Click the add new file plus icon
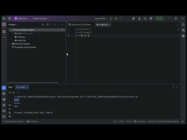The height and width of the screenshot is (140, 187). [x=43, y=24]
